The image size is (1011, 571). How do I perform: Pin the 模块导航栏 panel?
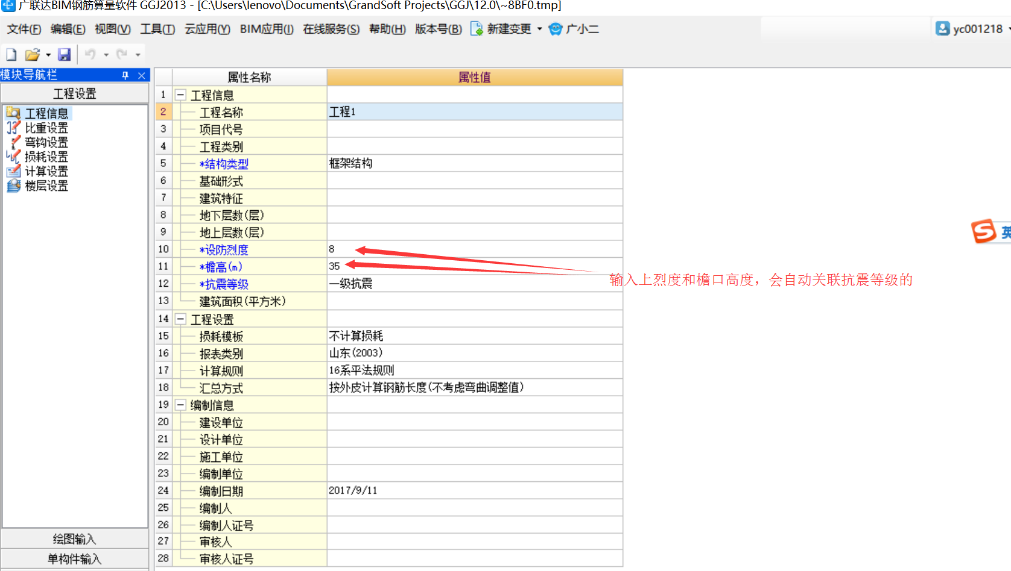[x=125, y=75]
